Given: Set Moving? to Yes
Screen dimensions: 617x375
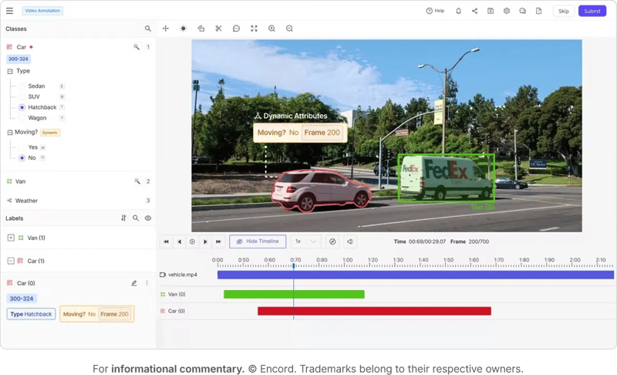Looking at the screenshot, I should (22, 147).
